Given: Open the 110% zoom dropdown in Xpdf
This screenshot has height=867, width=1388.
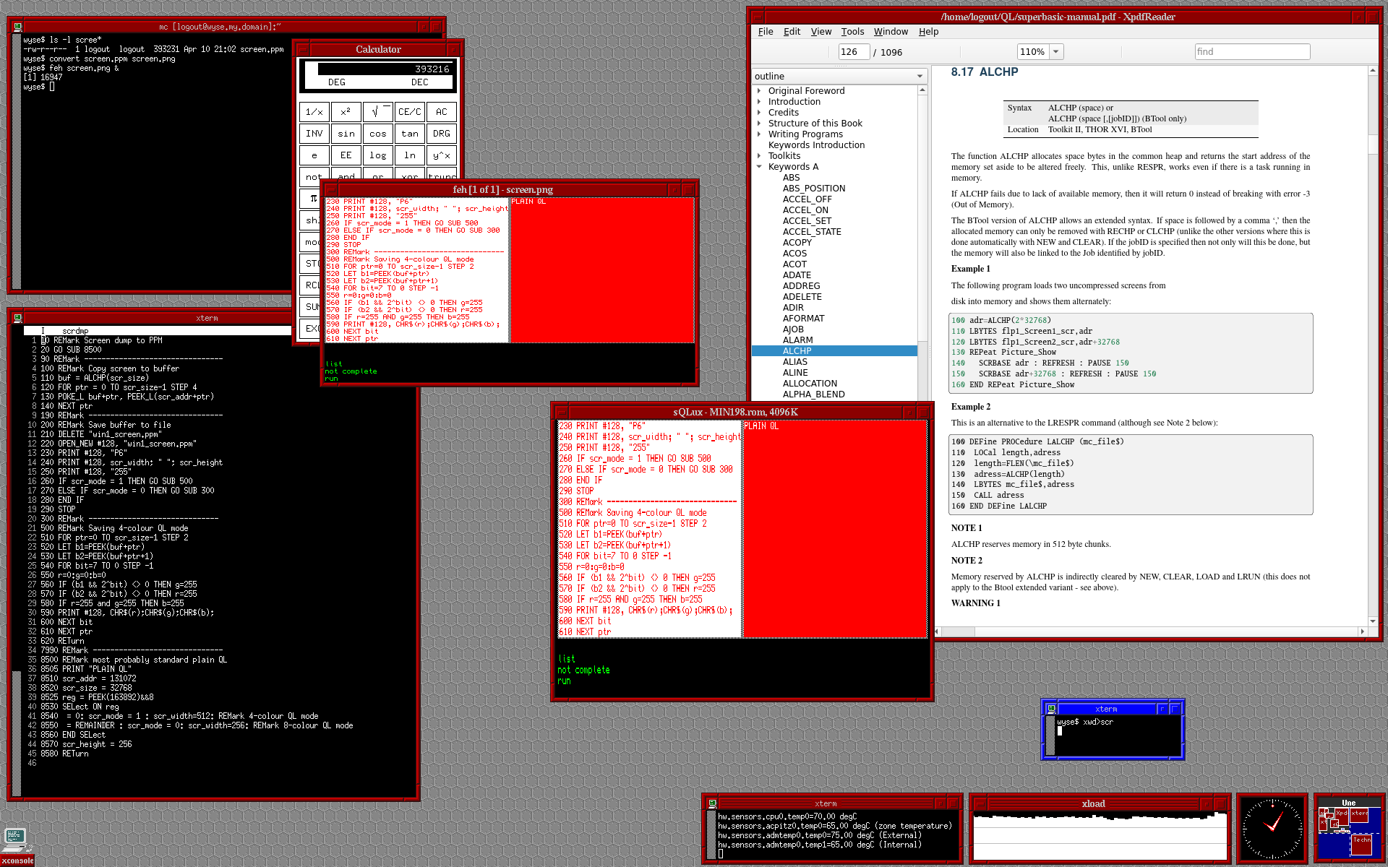Looking at the screenshot, I should (1056, 52).
